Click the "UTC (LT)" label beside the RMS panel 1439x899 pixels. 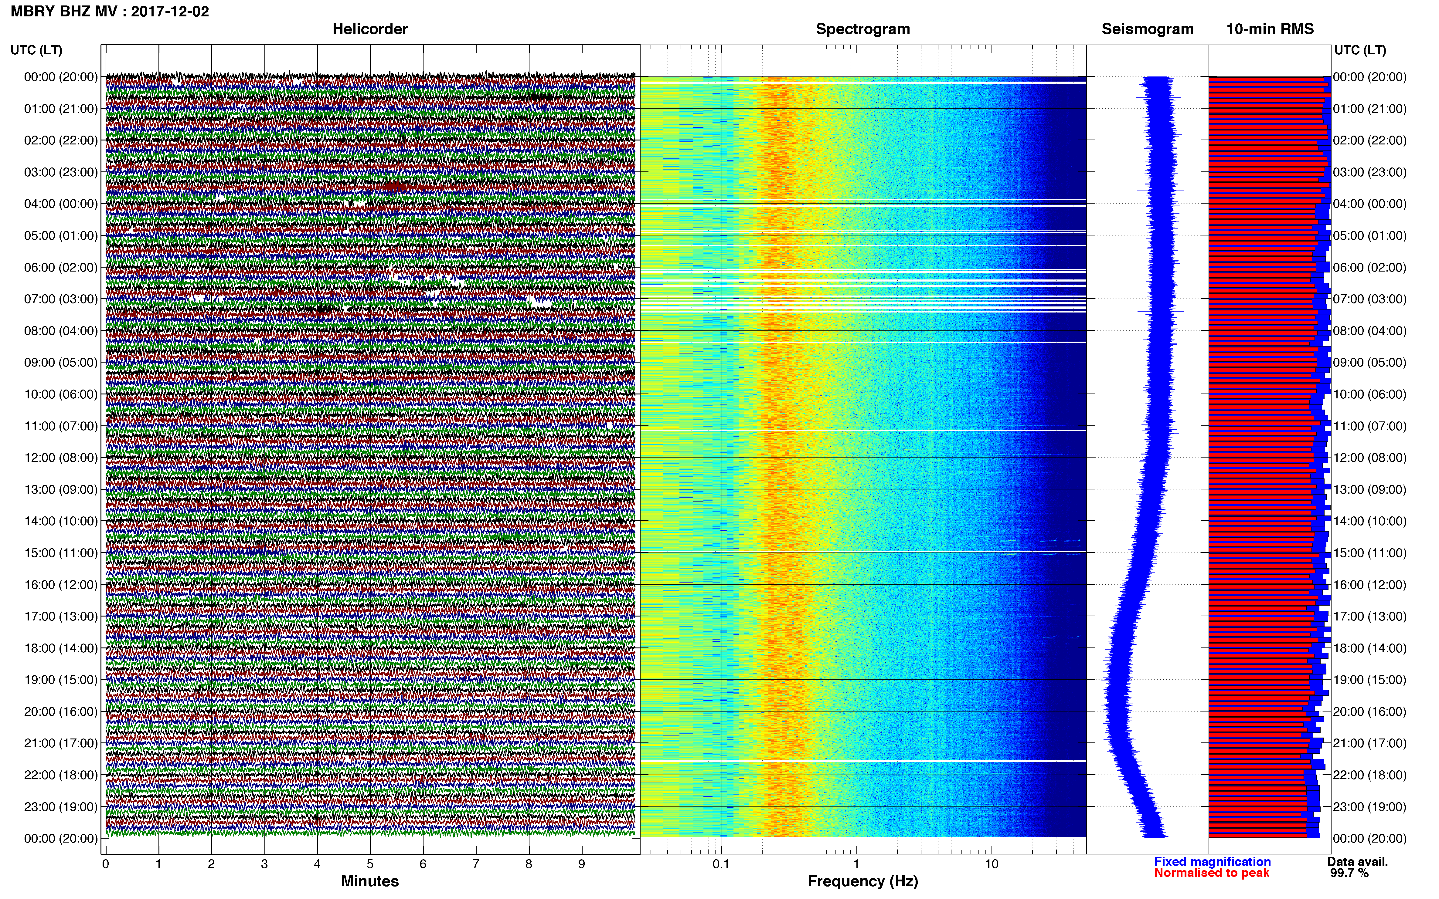point(1360,50)
